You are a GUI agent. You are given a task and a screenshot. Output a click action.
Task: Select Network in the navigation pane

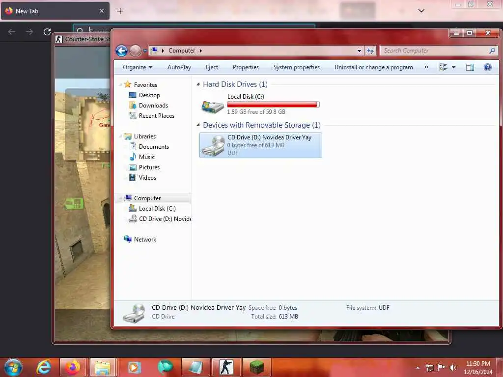[145, 239]
